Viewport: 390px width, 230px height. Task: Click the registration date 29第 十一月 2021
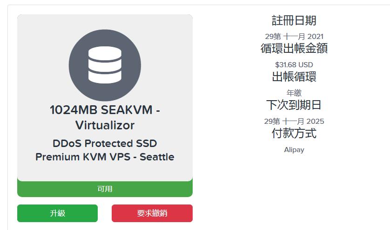[x=294, y=37]
